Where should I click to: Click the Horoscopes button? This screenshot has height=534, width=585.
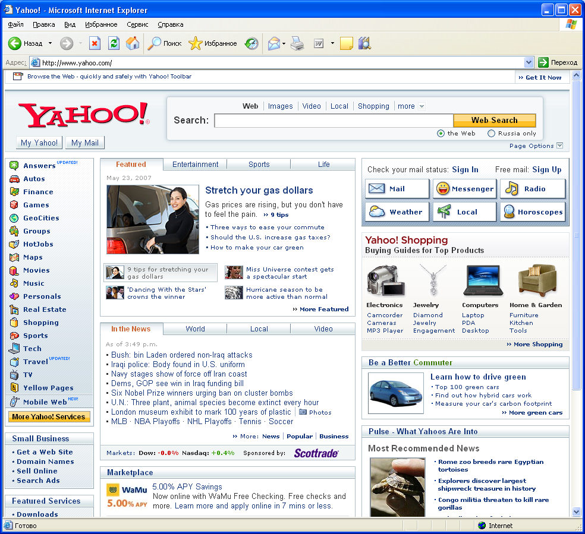[533, 212]
